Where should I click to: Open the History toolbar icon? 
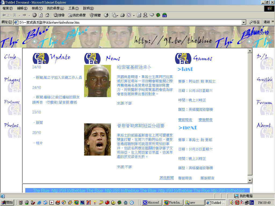[106, 15]
